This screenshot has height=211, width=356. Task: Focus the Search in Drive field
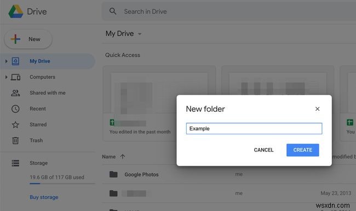click(229, 12)
